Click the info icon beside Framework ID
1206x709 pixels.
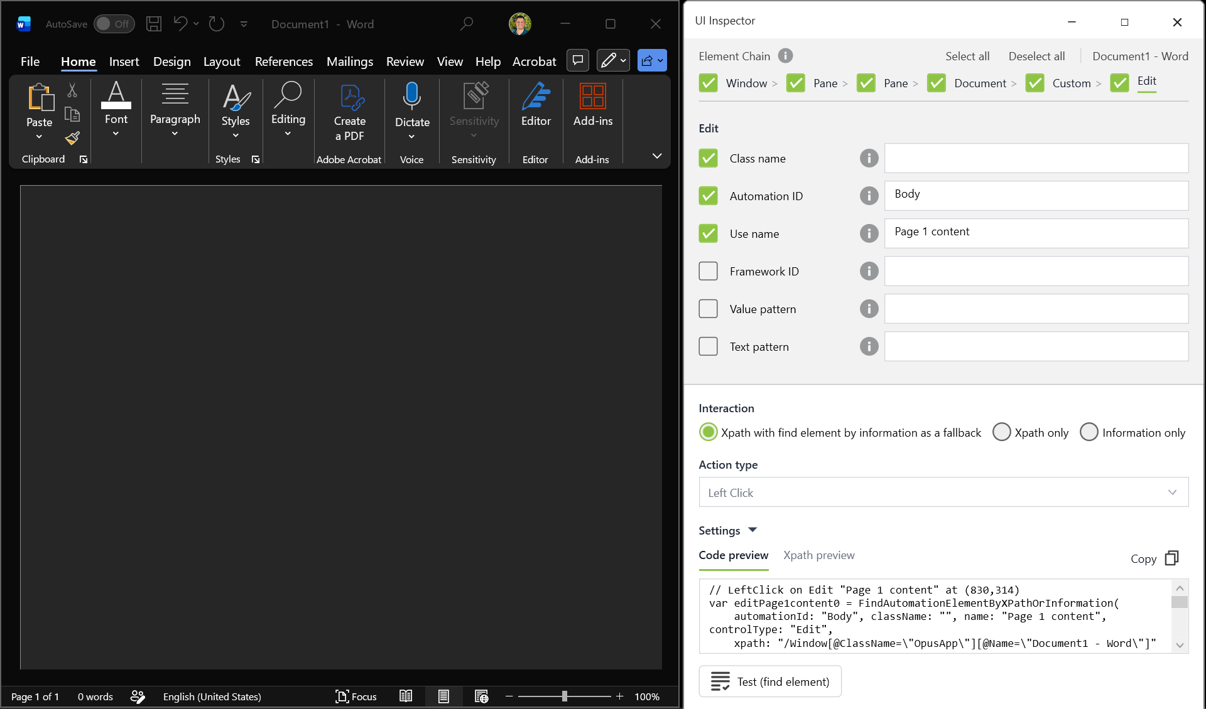pos(869,271)
